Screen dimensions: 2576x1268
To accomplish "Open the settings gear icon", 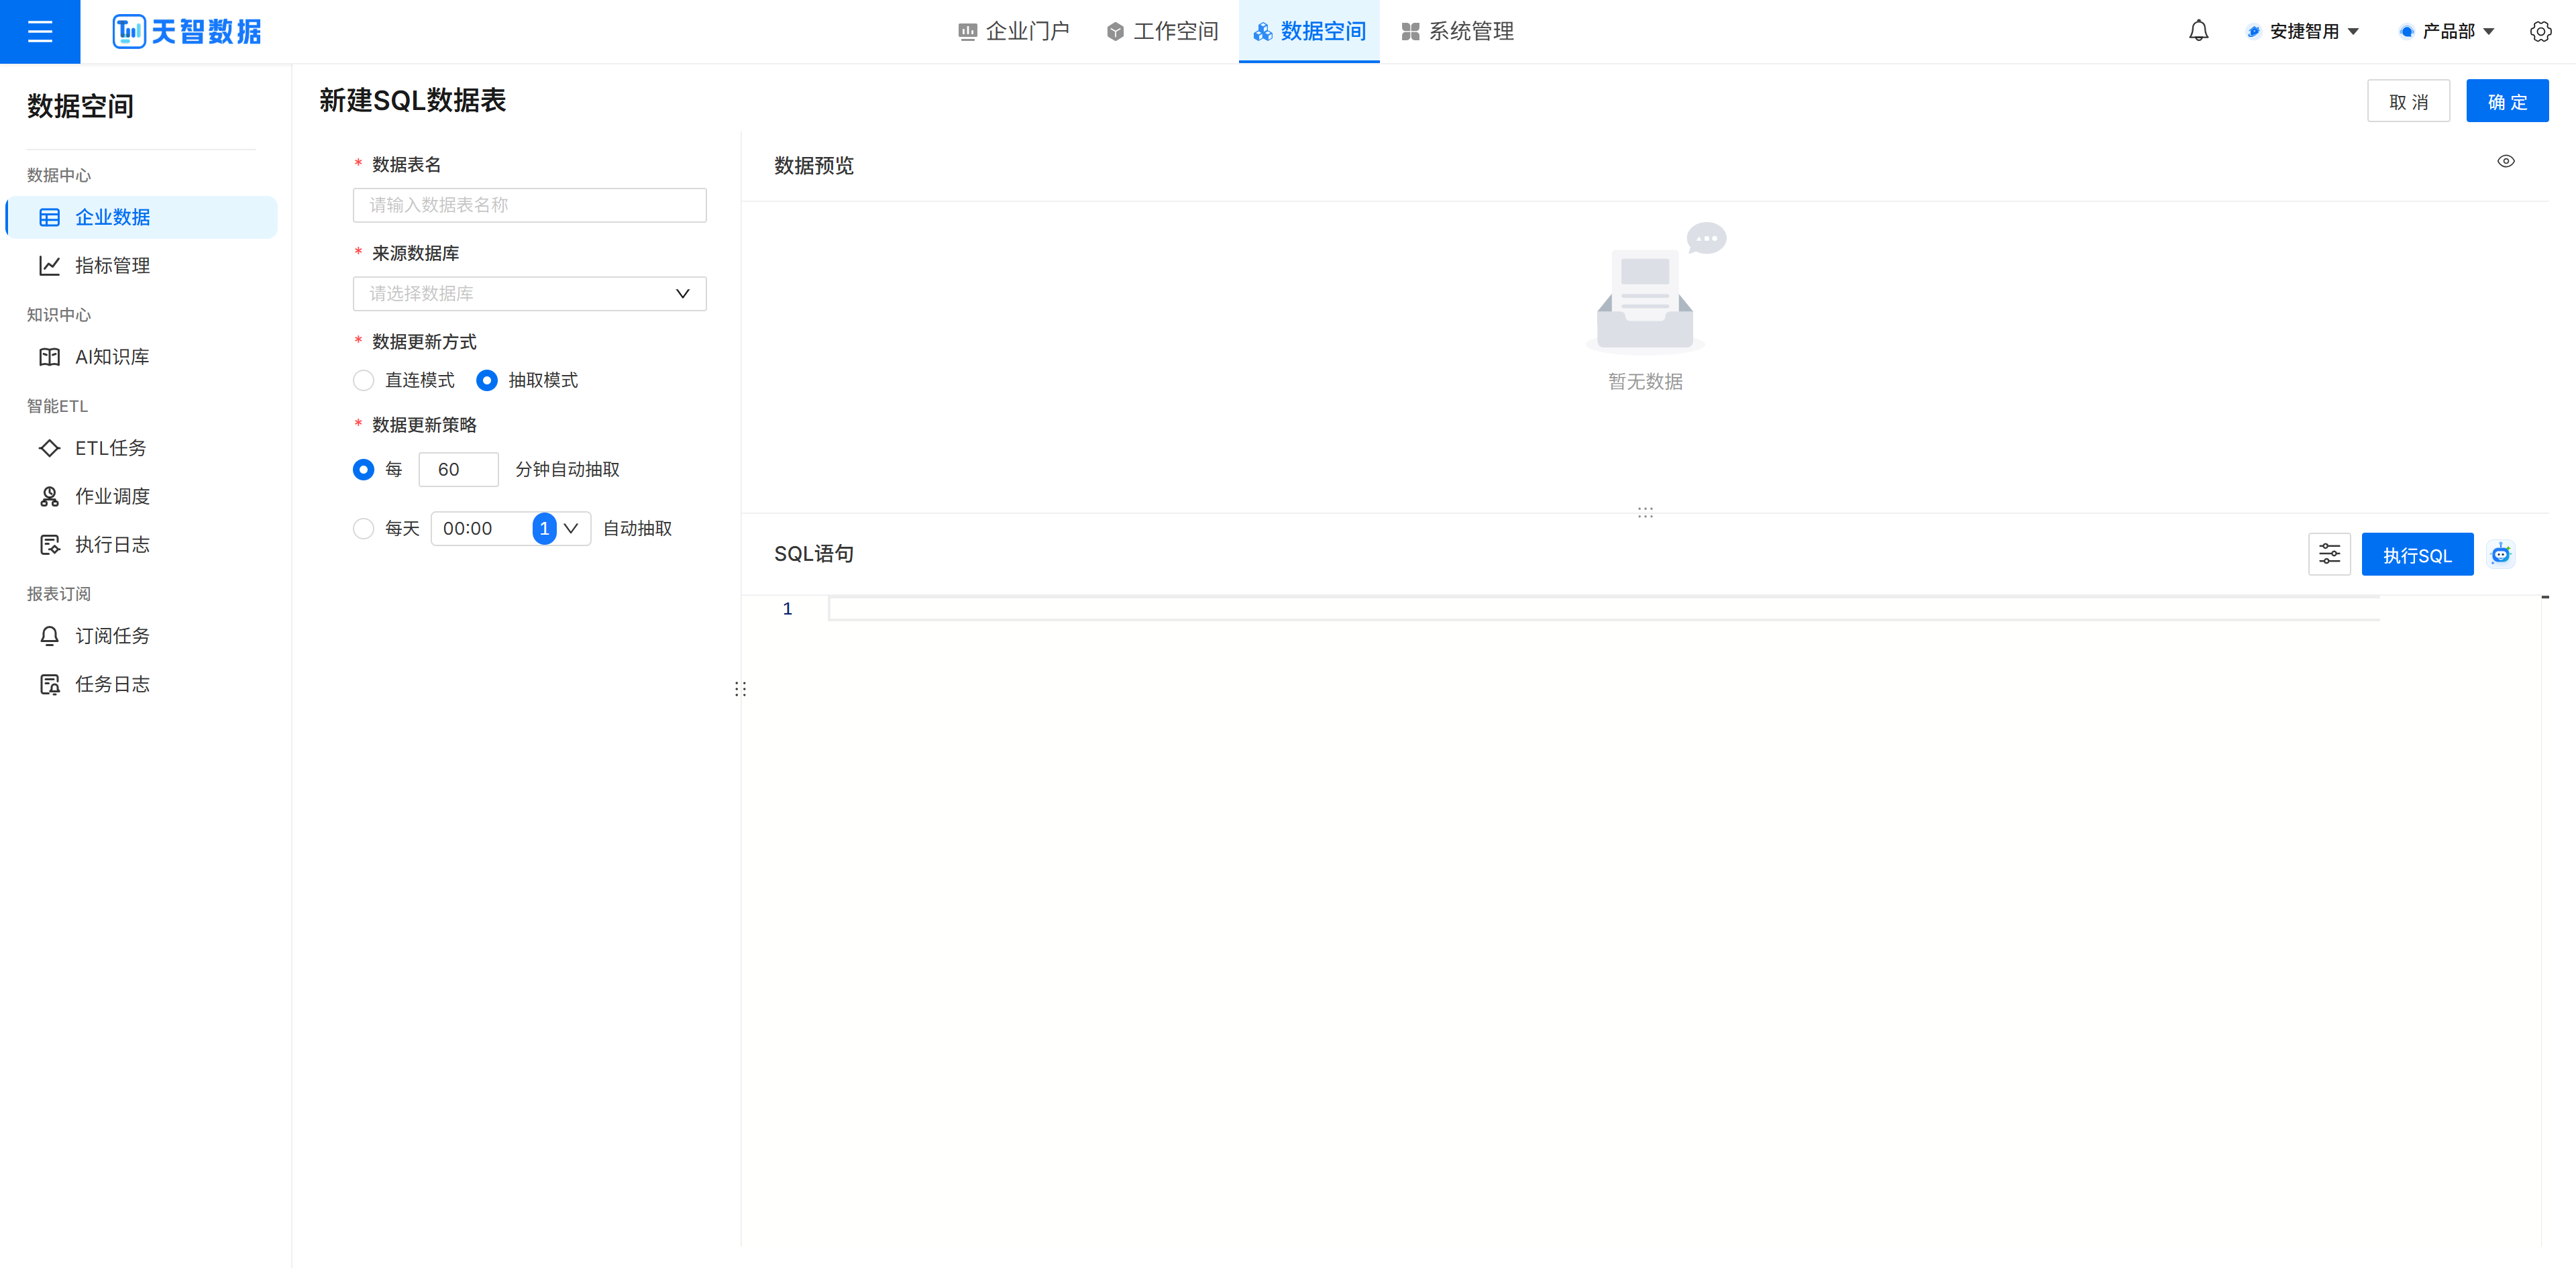I will click(2540, 32).
